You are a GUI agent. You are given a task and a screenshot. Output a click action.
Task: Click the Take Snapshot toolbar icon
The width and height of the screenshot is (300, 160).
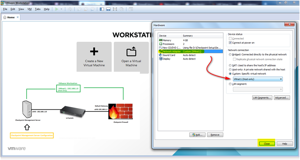(x=79, y=9)
